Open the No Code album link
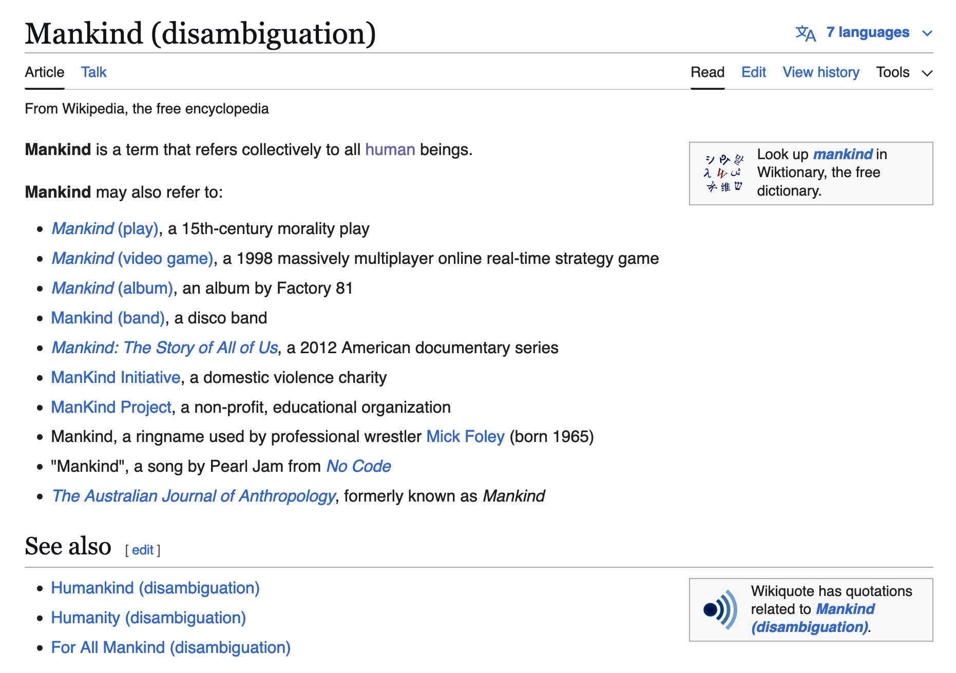 click(358, 466)
